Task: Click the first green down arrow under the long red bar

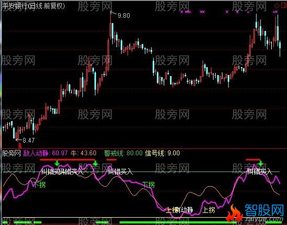Action: coord(57,163)
